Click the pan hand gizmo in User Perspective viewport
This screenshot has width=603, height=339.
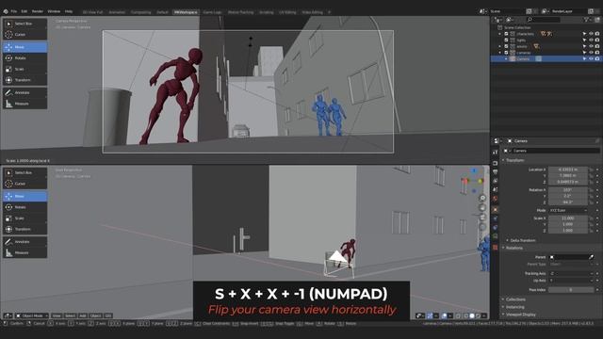point(482,208)
